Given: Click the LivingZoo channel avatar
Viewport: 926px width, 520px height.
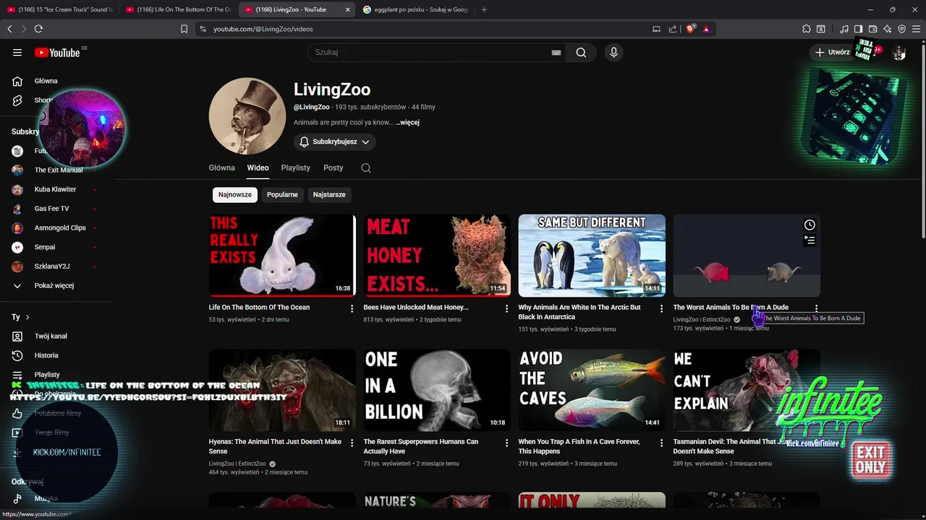Looking at the screenshot, I should click(247, 116).
